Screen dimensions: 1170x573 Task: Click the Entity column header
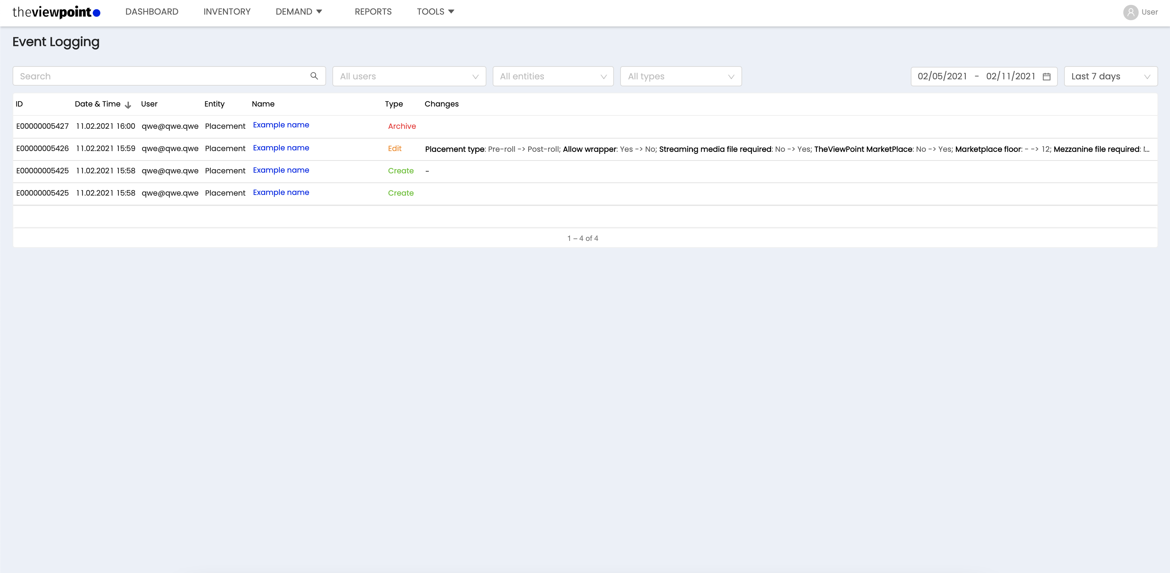point(214,104)
